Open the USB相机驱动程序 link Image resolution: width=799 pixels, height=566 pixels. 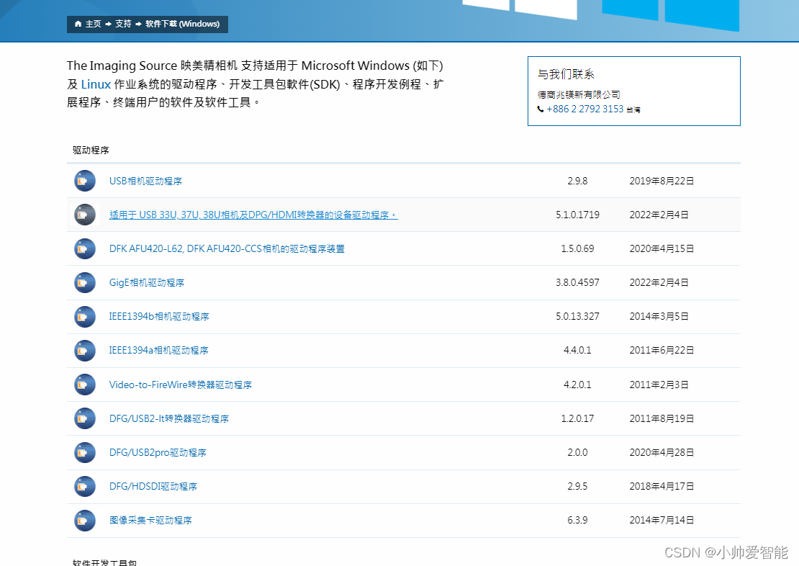(145, 181)
